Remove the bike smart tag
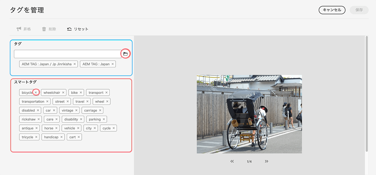 pyautogui.click(x=81, y=93)
